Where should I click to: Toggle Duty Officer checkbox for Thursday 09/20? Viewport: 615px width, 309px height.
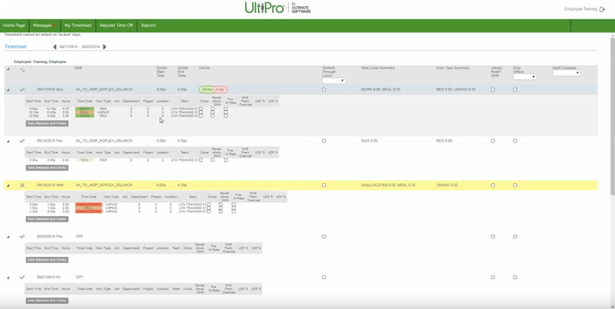tap(515, 236)
